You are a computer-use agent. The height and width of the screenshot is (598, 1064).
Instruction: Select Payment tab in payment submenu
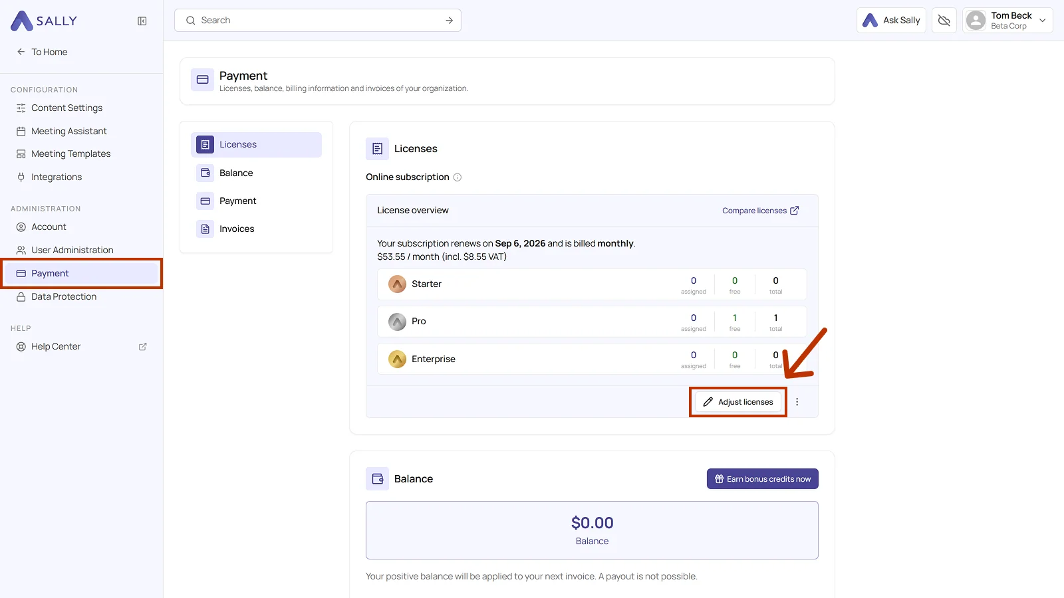(256, 201)
